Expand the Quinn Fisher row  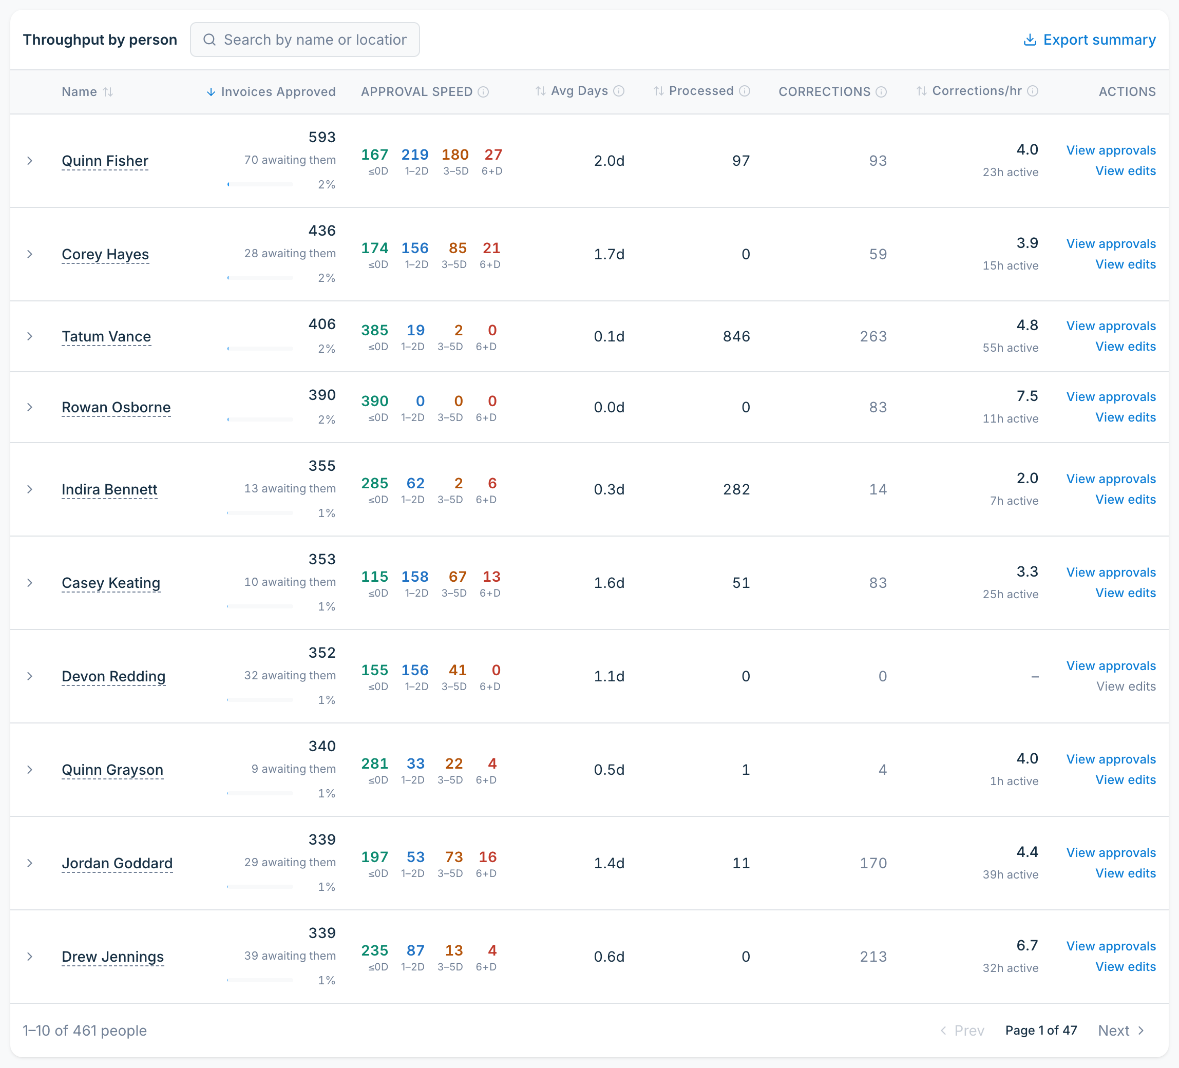point(30,161)
